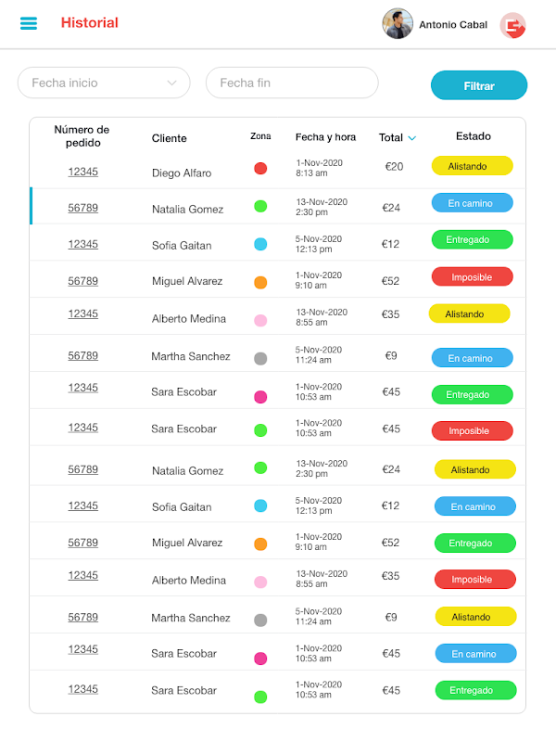The image size is (556, 742).
Task: Click the Total column header label
Action: coord(390,137)
